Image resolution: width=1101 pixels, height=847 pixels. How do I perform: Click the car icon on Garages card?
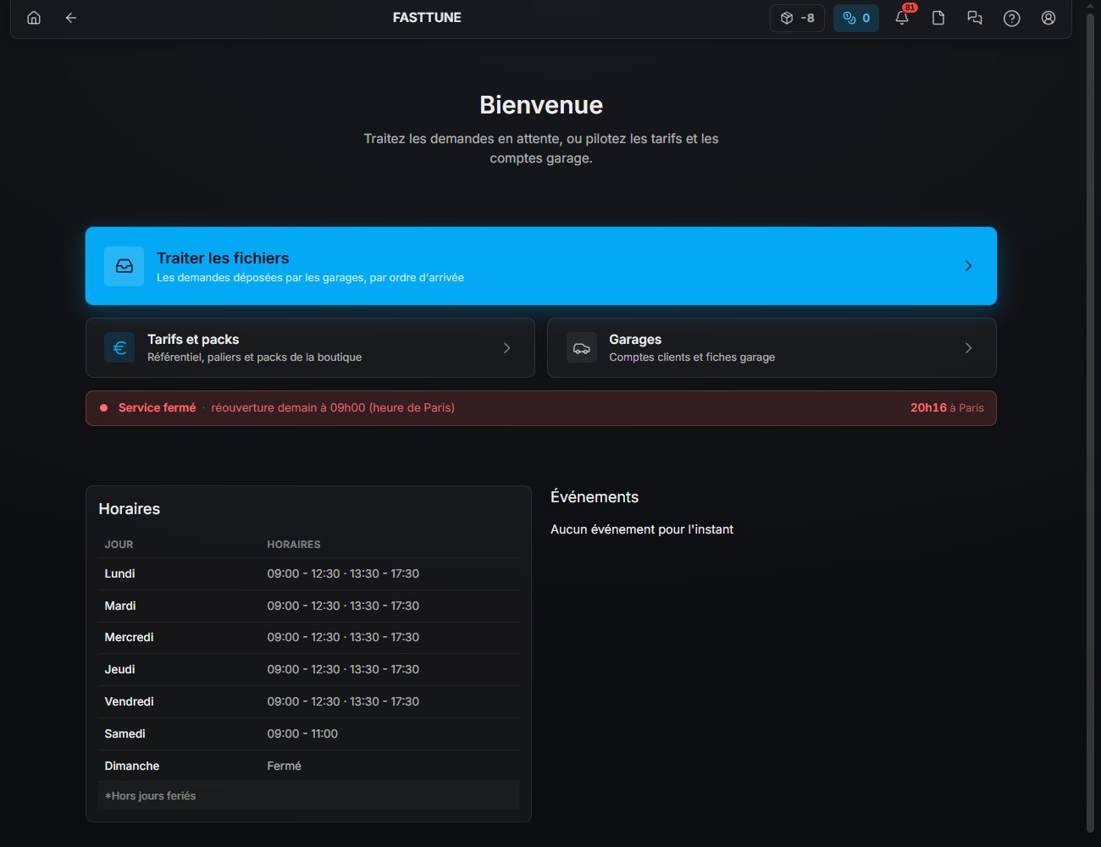click(581, 347)
